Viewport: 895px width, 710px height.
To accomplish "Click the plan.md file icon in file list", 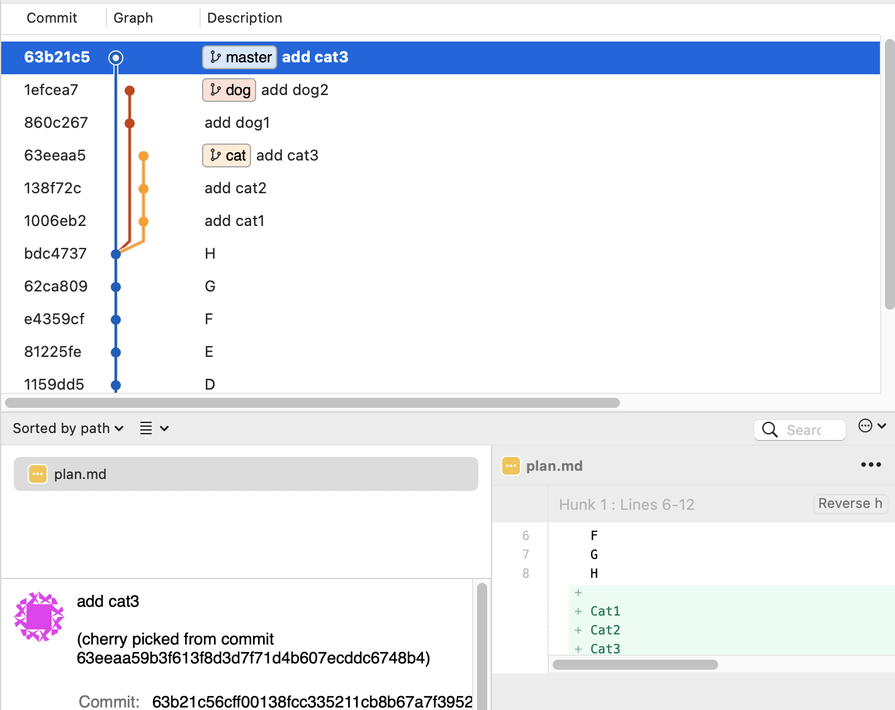I will tap(38, 474).
